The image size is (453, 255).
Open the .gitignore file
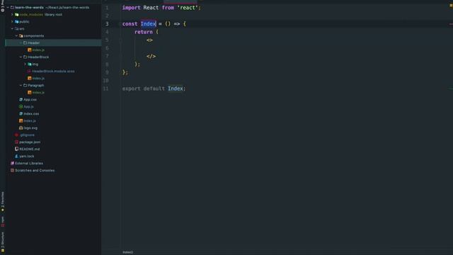27,135
